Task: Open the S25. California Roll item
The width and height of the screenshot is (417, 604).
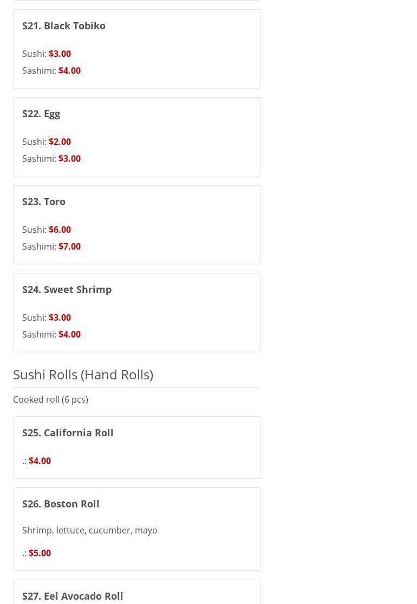Action: point(68,433)
